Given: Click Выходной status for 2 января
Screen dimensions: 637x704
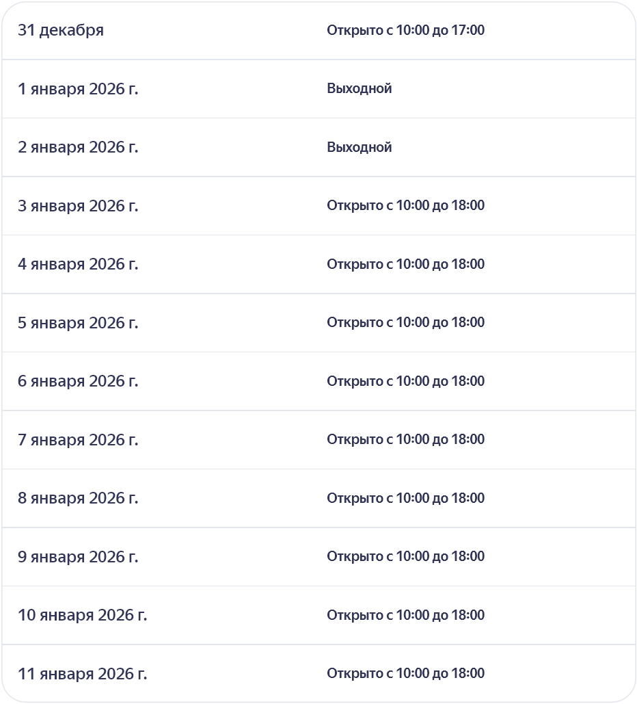Looking at the screenshot, I should click(x=359, y=147).
